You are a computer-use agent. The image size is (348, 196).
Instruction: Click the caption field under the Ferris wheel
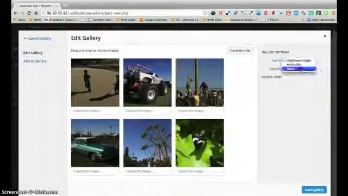[147, 171]
